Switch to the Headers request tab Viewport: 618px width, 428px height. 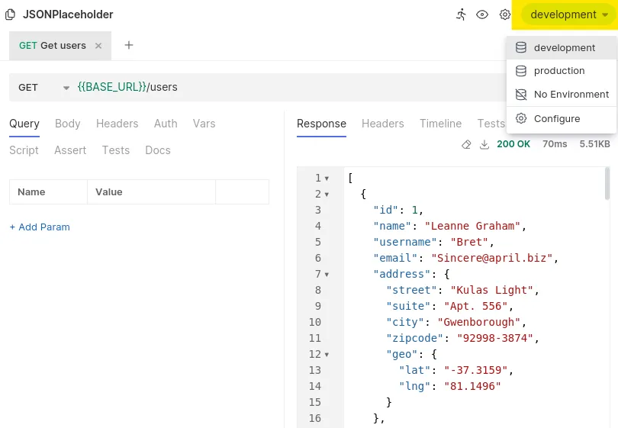[117, 124]
